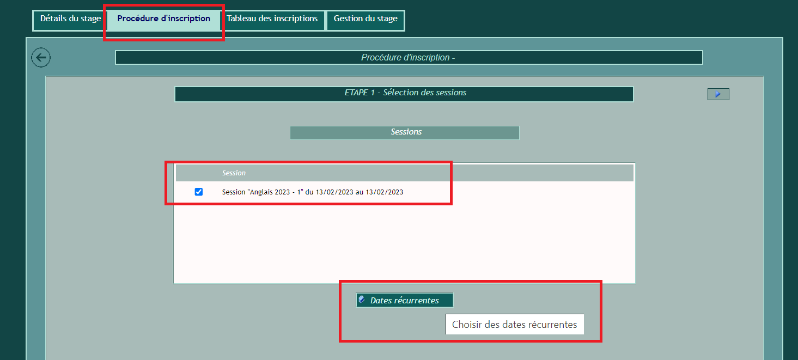Click the ETAPE 1 - Sélection des sessions banner
Screen dimensions: 798x360
(404, 93)
